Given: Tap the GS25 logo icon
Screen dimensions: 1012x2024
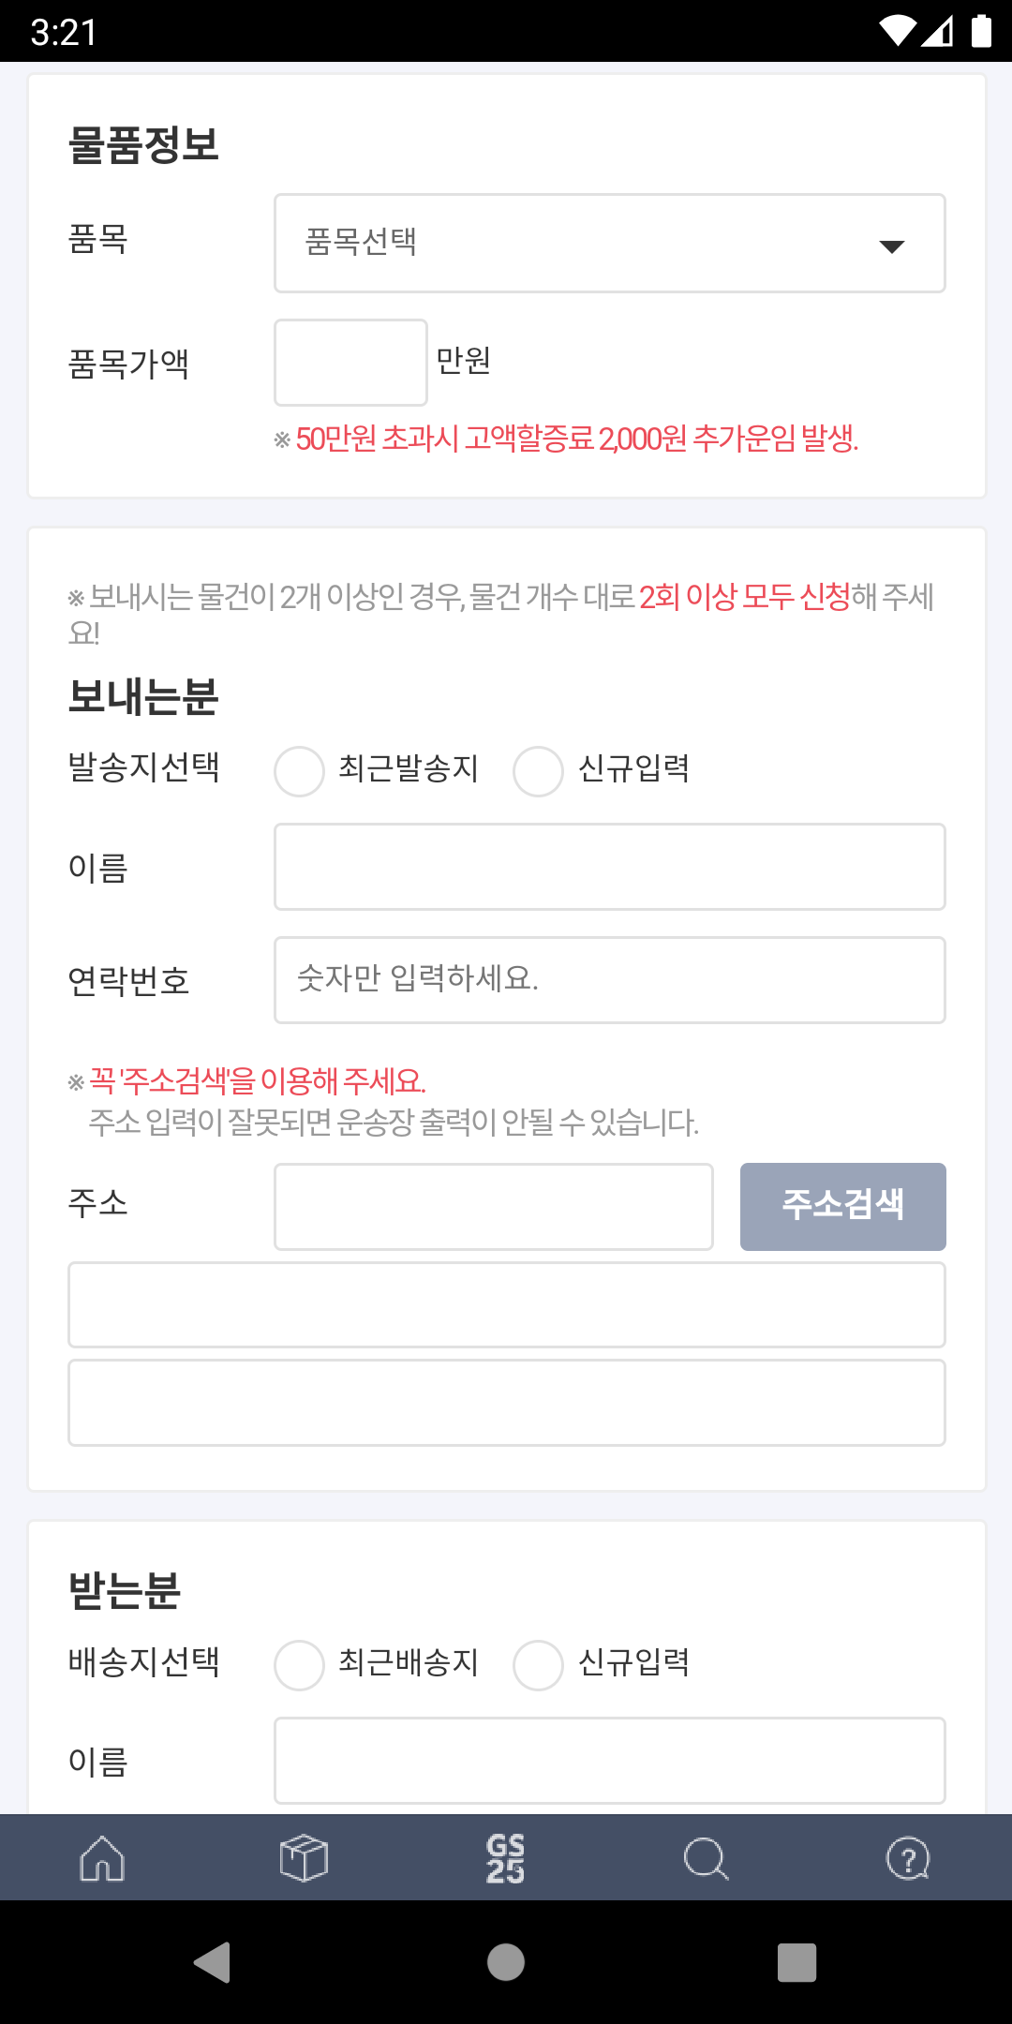Looking at the screenshot, I should pos(505,1858).
